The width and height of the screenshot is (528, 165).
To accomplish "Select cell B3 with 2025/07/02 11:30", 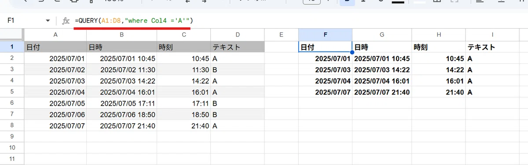I will point(121,70).
